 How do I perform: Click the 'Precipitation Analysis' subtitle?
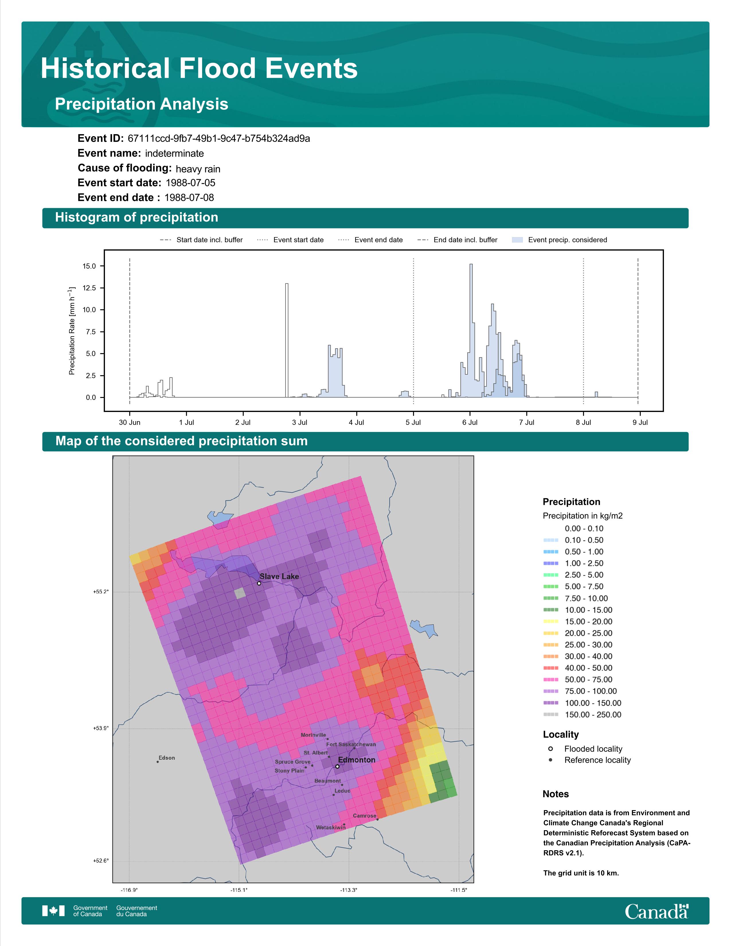142,104
